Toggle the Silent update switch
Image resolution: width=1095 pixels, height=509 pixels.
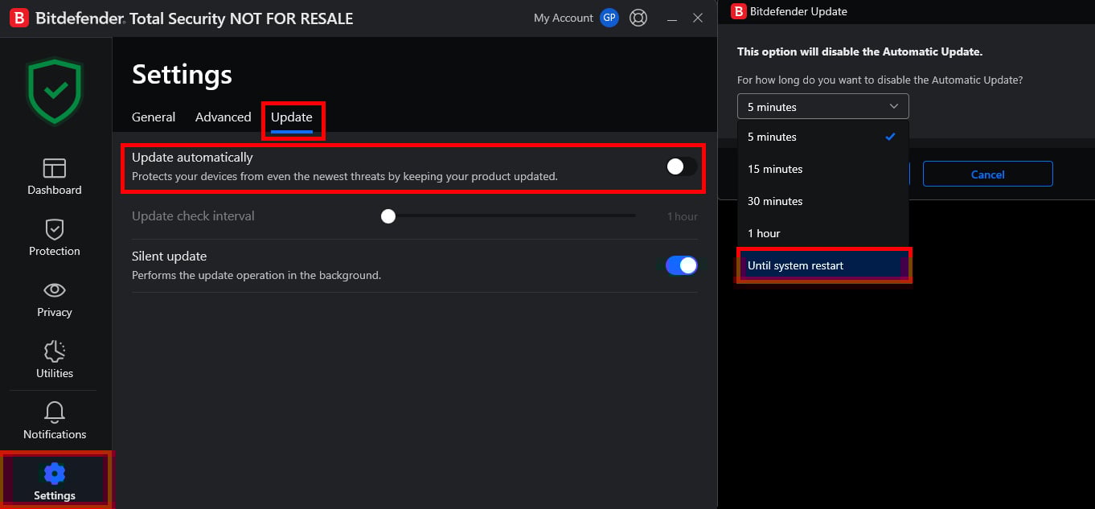point(682,265)
